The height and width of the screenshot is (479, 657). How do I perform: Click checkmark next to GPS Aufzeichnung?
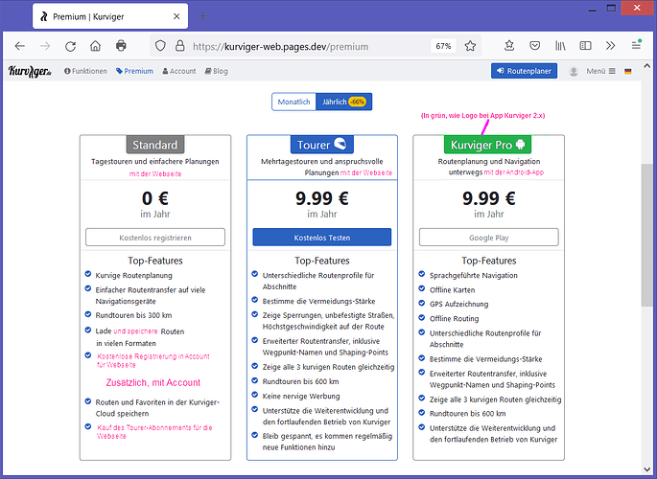421,303
